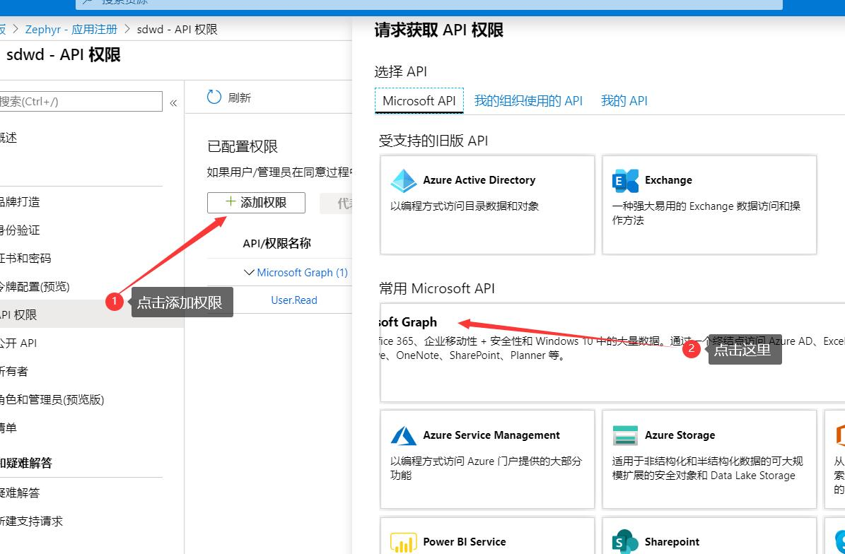Open 所有者 in the sidebar
This screenshot has width=845, height=554.
click(x=14, y=371)
